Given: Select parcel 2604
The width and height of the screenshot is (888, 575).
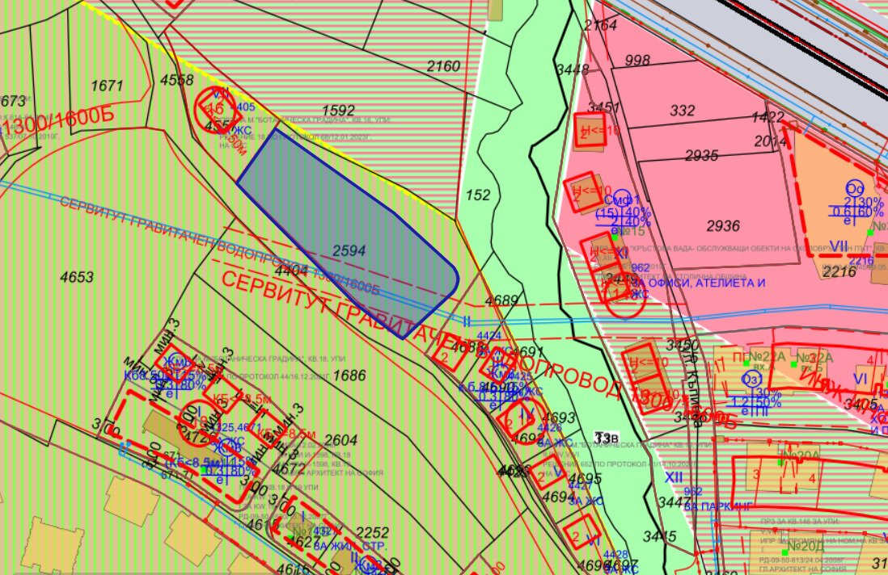Looking at the screenshot, I should 340,440.
